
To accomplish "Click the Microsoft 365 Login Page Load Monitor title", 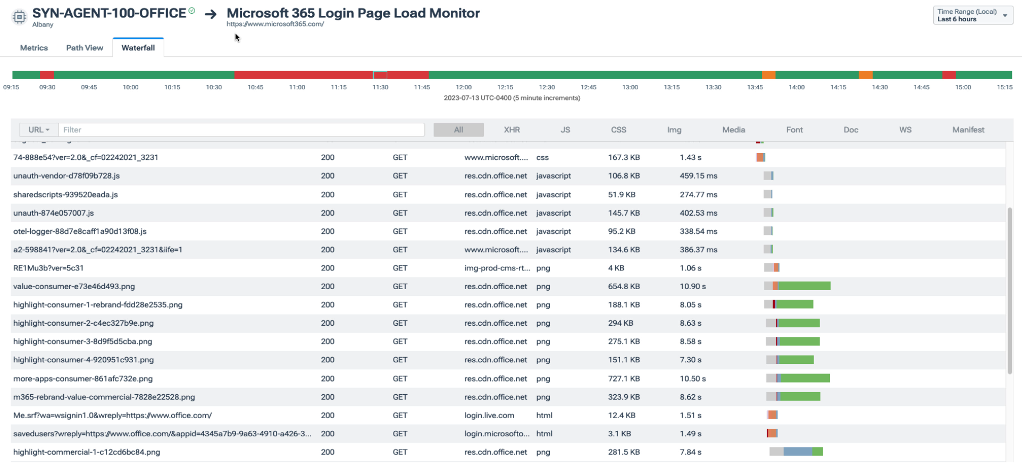I will click(x=353, y=13).
